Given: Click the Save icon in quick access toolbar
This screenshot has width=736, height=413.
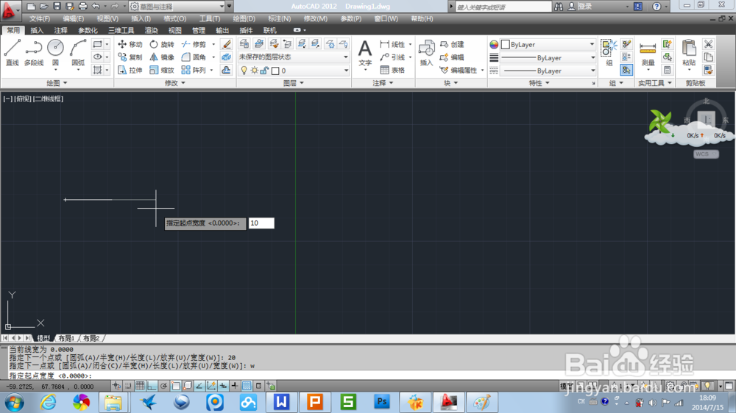Looking at the screenshot, I should coord(57,6).
